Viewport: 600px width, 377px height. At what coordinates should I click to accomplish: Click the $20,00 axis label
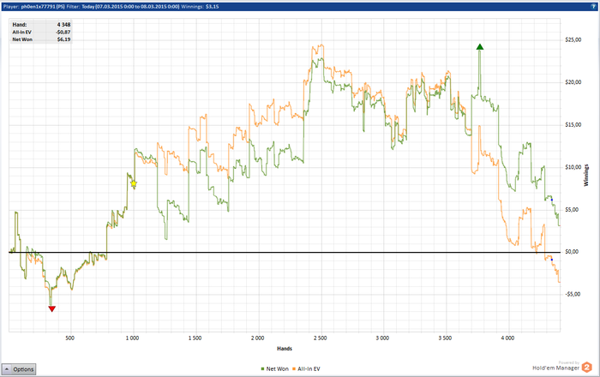(573, 82)
